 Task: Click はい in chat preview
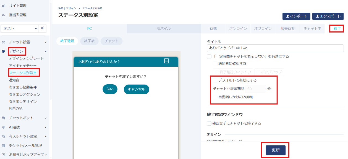click(x=110, y=89)
